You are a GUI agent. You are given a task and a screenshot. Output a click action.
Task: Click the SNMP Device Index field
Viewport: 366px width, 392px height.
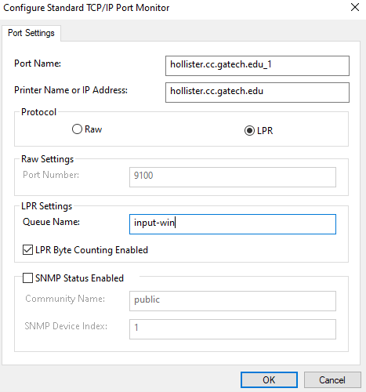point(233,329)
